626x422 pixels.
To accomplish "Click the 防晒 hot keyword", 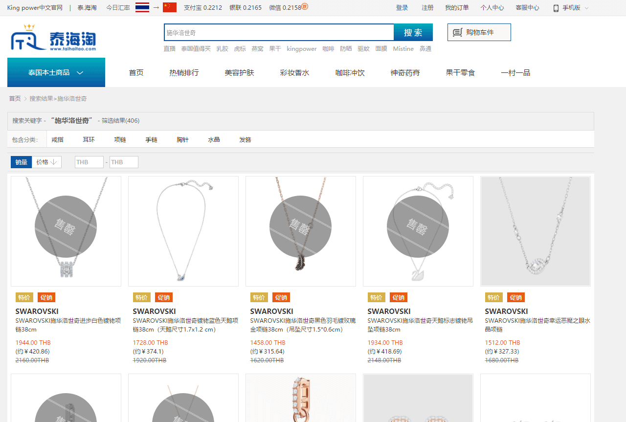I will click(x=346, y=49).
